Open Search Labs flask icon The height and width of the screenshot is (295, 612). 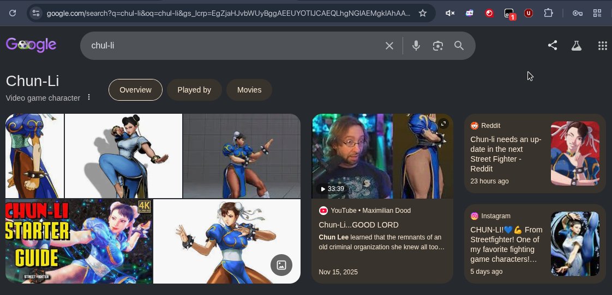coord(577,46)
